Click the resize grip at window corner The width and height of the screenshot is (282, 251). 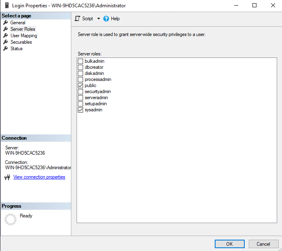280,249
